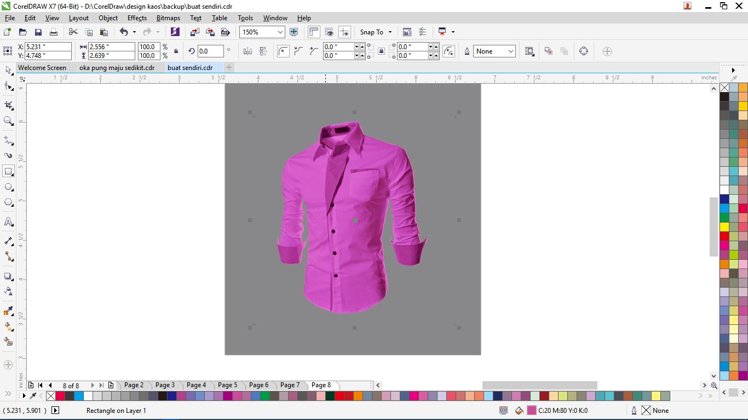This screenshot has height=420, width=748.
Task: Click the rotation angle input field
Action: coord(210,51)
